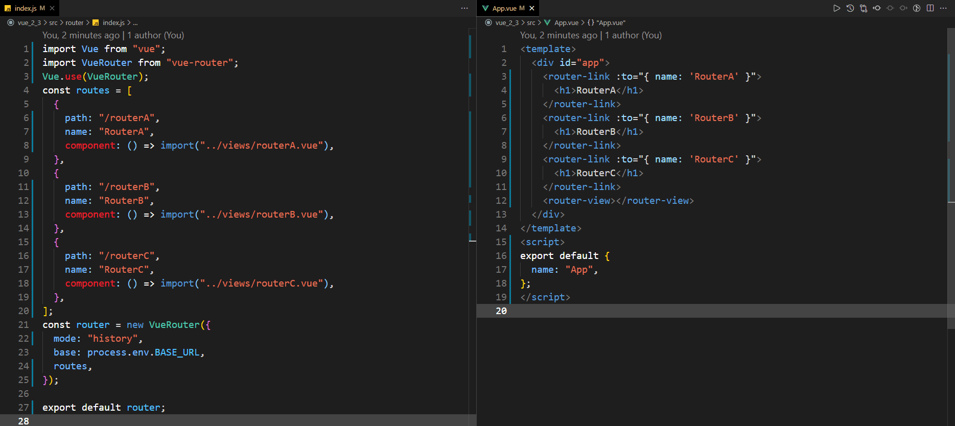The height and width of the screenshot is (426, 955).
Task: Click router-link to 'RouterA' line
Action: pyautogui.click(x=652, y=77)
